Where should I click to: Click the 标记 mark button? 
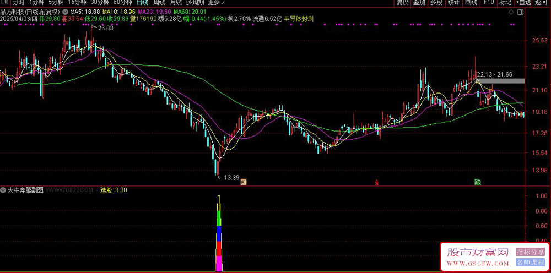(x=506, y=2)
